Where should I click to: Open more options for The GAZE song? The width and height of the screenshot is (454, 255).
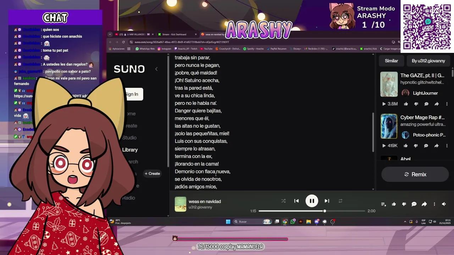[x=447, y=104]
